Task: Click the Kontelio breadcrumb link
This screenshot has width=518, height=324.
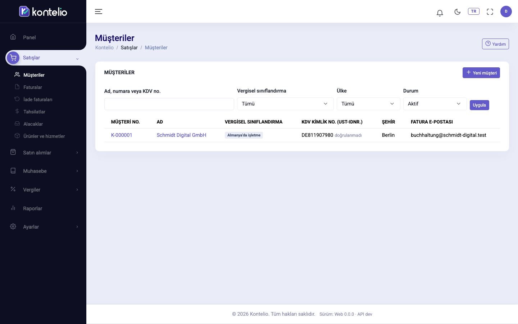Action: [x=104, y=48]
